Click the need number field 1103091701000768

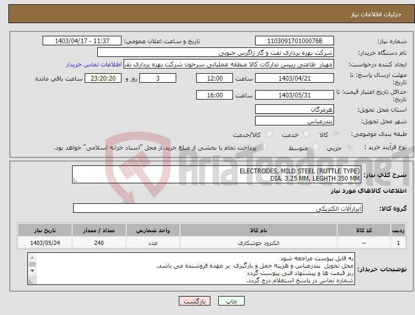295,41
